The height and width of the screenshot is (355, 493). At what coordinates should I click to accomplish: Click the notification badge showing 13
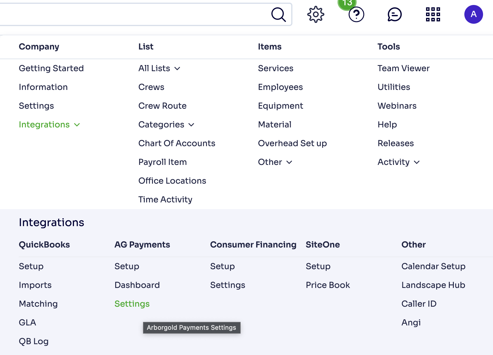[x=347, y=3]
